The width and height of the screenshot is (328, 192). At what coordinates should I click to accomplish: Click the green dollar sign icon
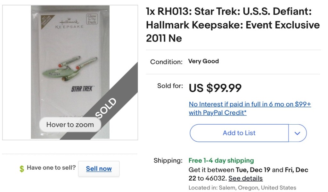[22, 169]
